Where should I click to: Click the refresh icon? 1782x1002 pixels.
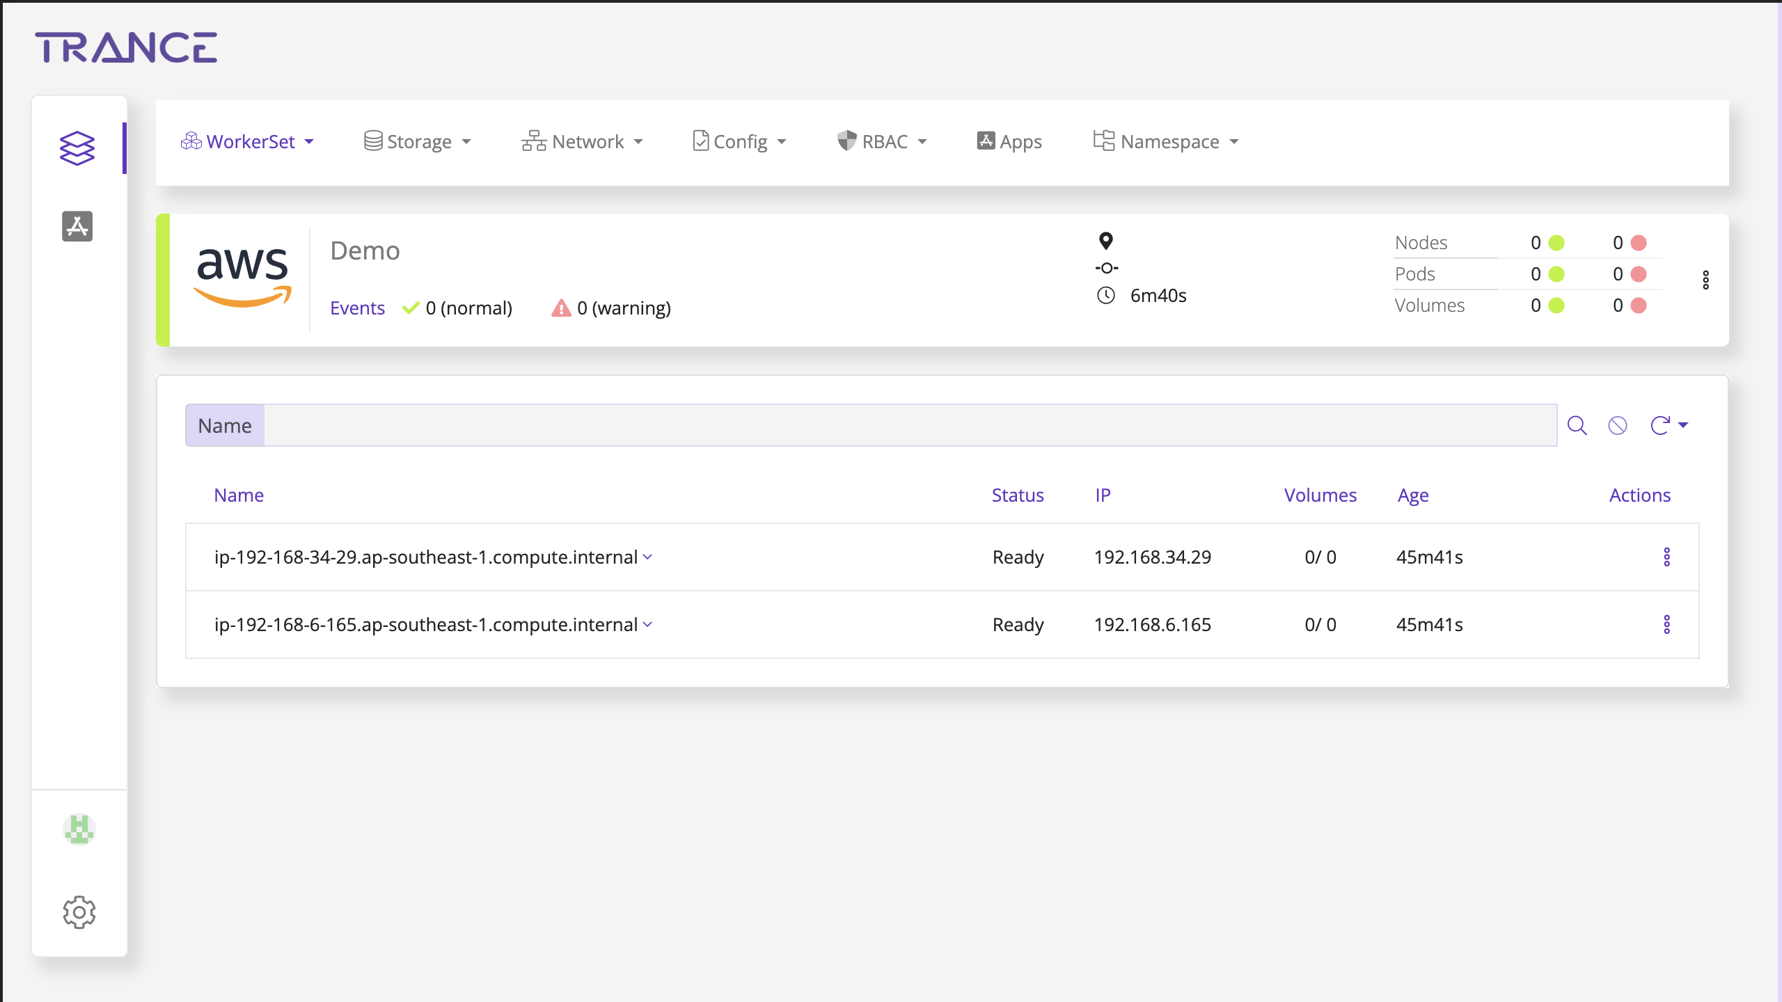(1659, 425)
